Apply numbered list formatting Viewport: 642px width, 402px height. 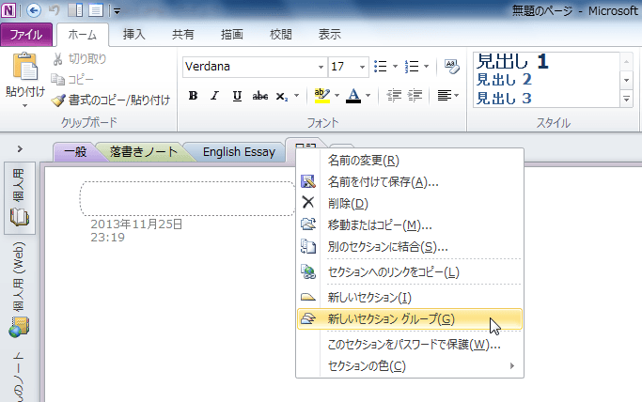(412, 67)
